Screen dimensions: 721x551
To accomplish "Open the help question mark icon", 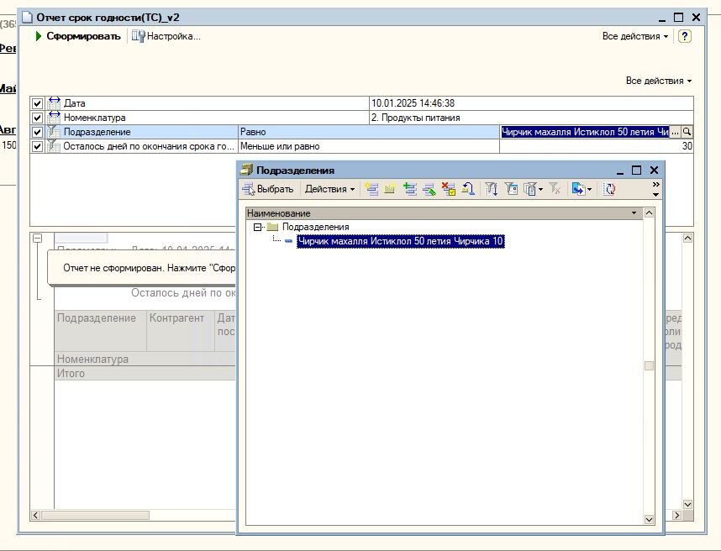I will click(684, 36).
